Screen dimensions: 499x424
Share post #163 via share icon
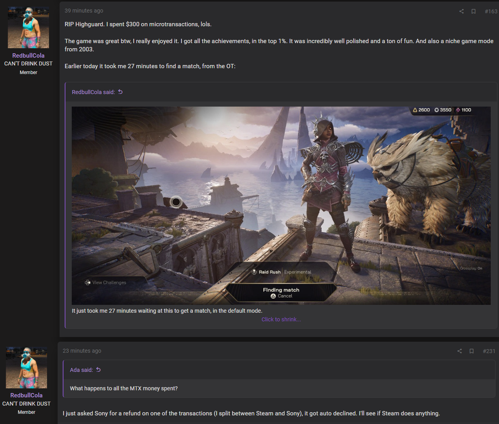pos(461,11)
